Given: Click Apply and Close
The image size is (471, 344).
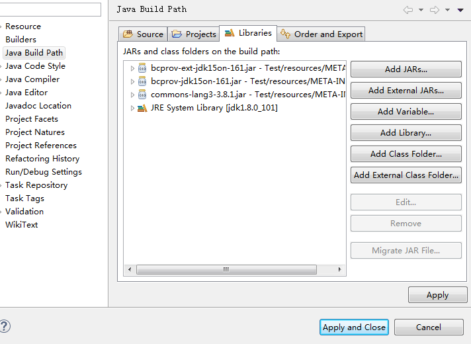Looking at the screenshot, I should [x=354, y=327].
